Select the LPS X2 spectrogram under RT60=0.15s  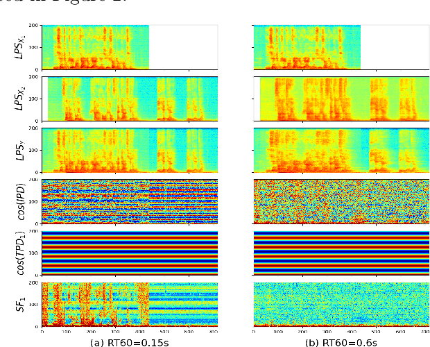point(130,99)
